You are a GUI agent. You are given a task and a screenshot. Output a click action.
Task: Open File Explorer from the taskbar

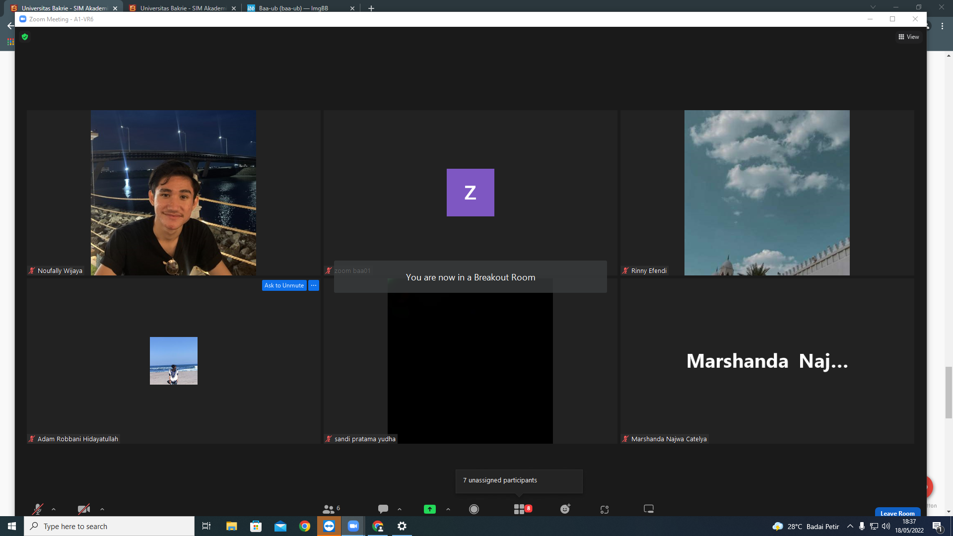pos(231,526)
